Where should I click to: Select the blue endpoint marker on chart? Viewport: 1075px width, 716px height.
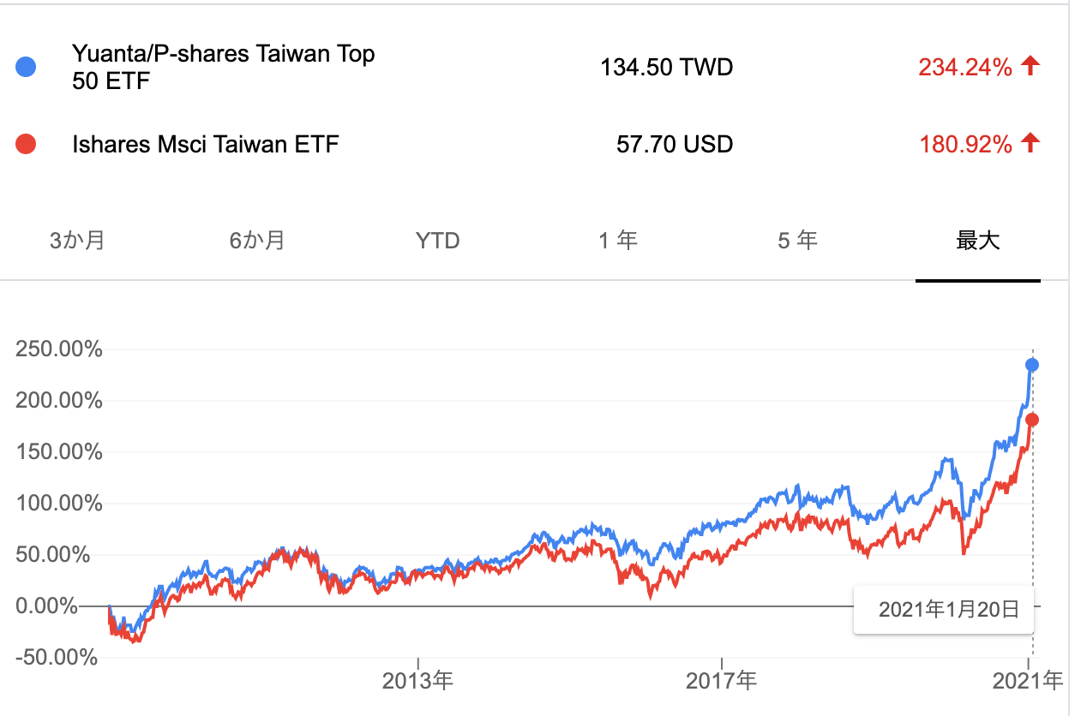(1032, 365)
